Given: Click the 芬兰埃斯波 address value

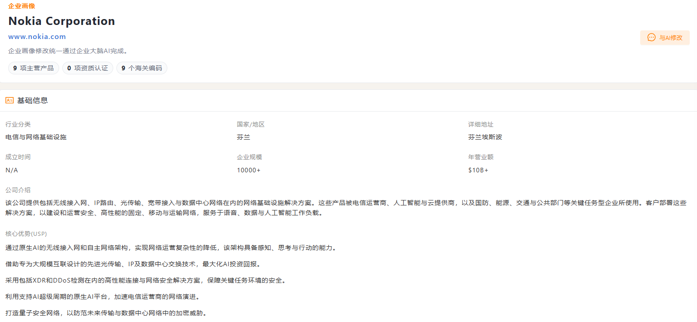Looking at the screenshot, I should 485,137.
